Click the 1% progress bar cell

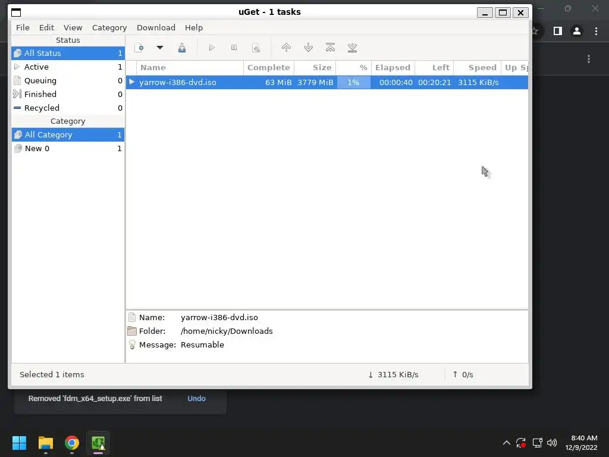coord(353,82)
